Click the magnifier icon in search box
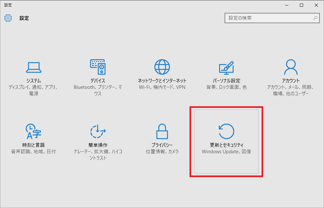Screen dimensions: 324x208 click(x=315, y=18)
